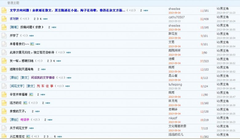Click reply count 37 for the 迷蝶 thread
The height and width of the screenshot is (139, 240).
pyautogui.click(x=202, y=61)
